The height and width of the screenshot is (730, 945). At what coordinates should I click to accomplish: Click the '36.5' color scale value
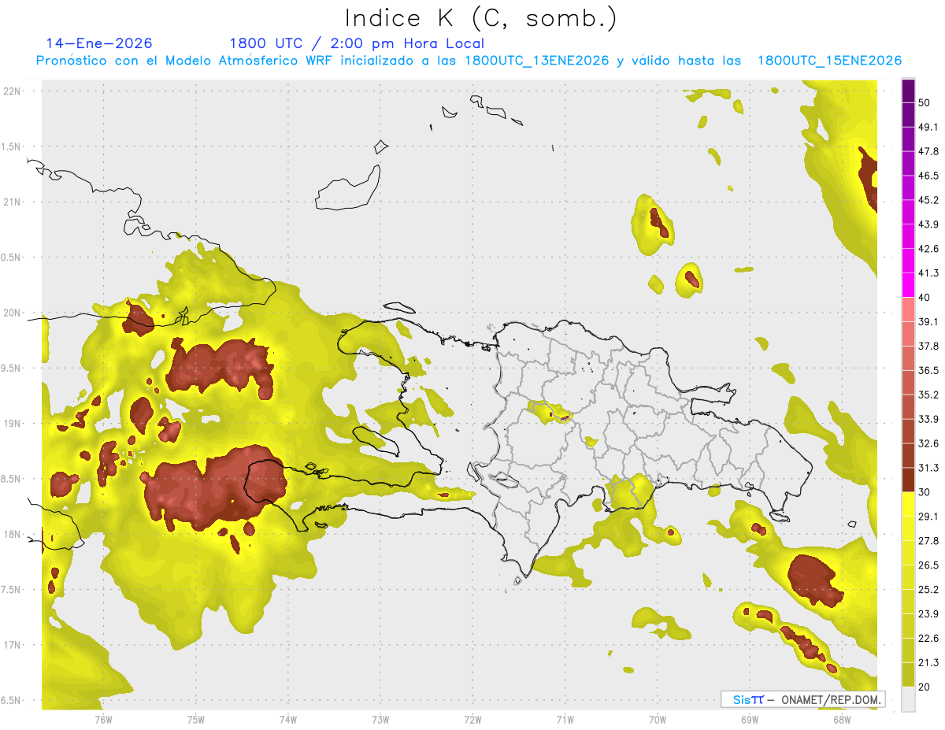tap(928, 370)
